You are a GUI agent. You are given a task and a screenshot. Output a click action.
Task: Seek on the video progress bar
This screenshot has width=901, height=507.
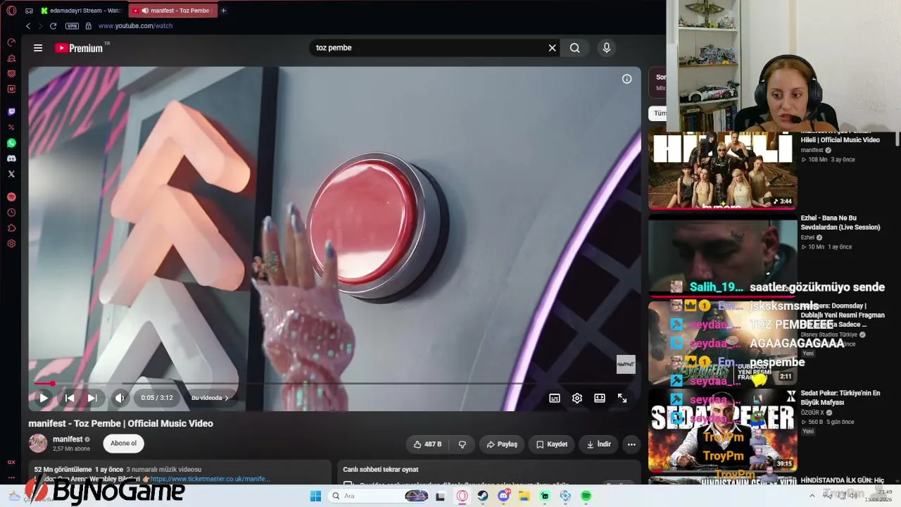335,384
